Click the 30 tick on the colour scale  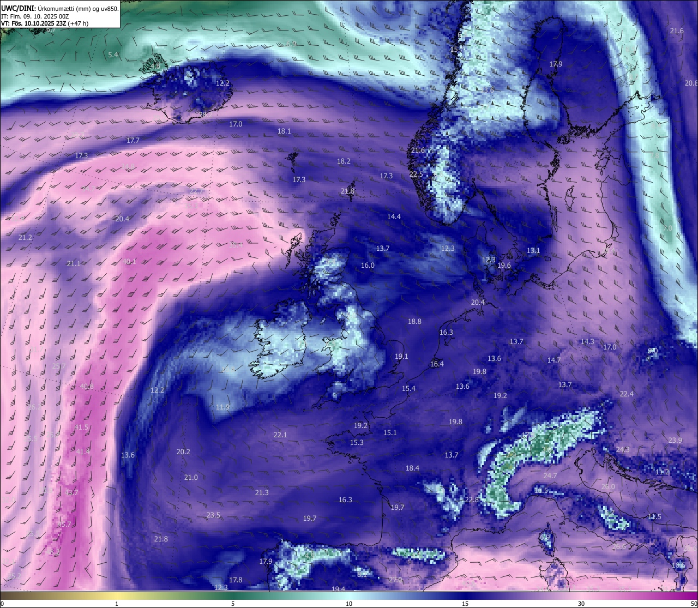581,604
